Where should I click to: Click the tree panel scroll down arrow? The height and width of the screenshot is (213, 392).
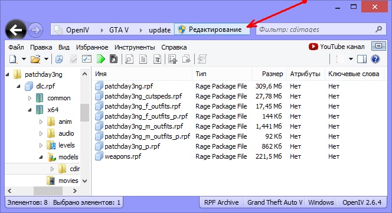point(85,181)
